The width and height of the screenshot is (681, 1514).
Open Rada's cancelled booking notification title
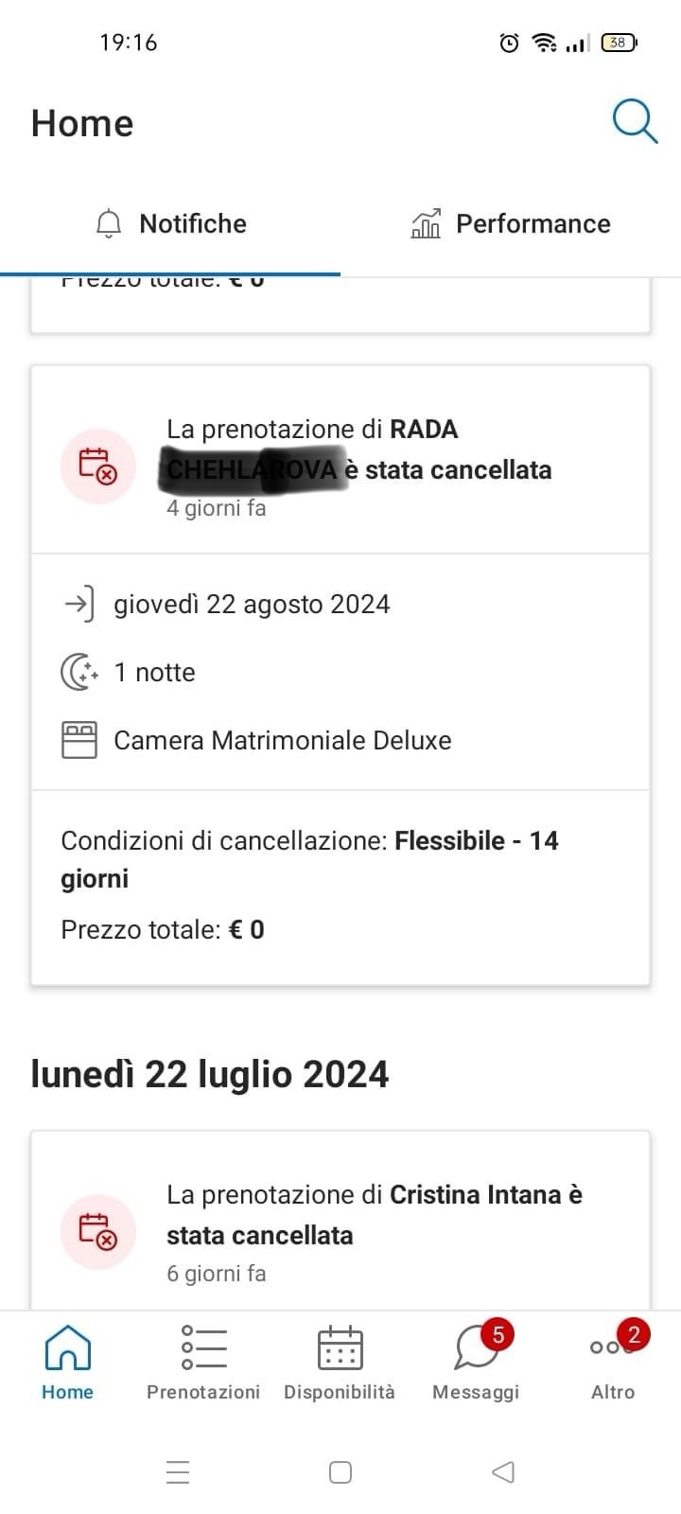[x=359, y=449]
